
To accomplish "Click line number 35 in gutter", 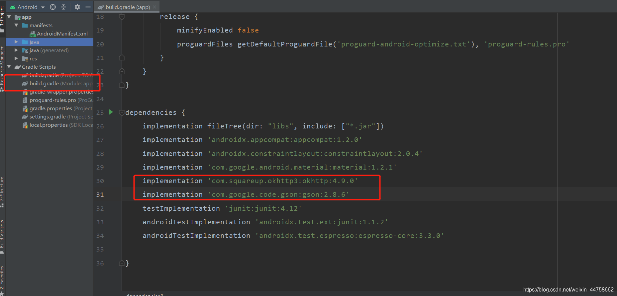I will coord(100,249).
